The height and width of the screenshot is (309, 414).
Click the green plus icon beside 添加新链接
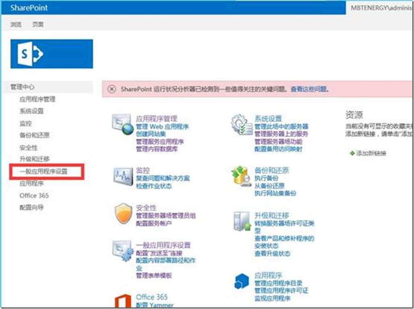tap(352, 153)
